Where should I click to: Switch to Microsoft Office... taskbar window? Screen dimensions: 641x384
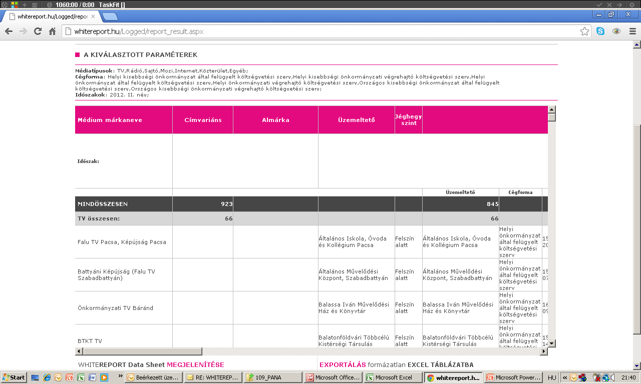pos(334,377)
